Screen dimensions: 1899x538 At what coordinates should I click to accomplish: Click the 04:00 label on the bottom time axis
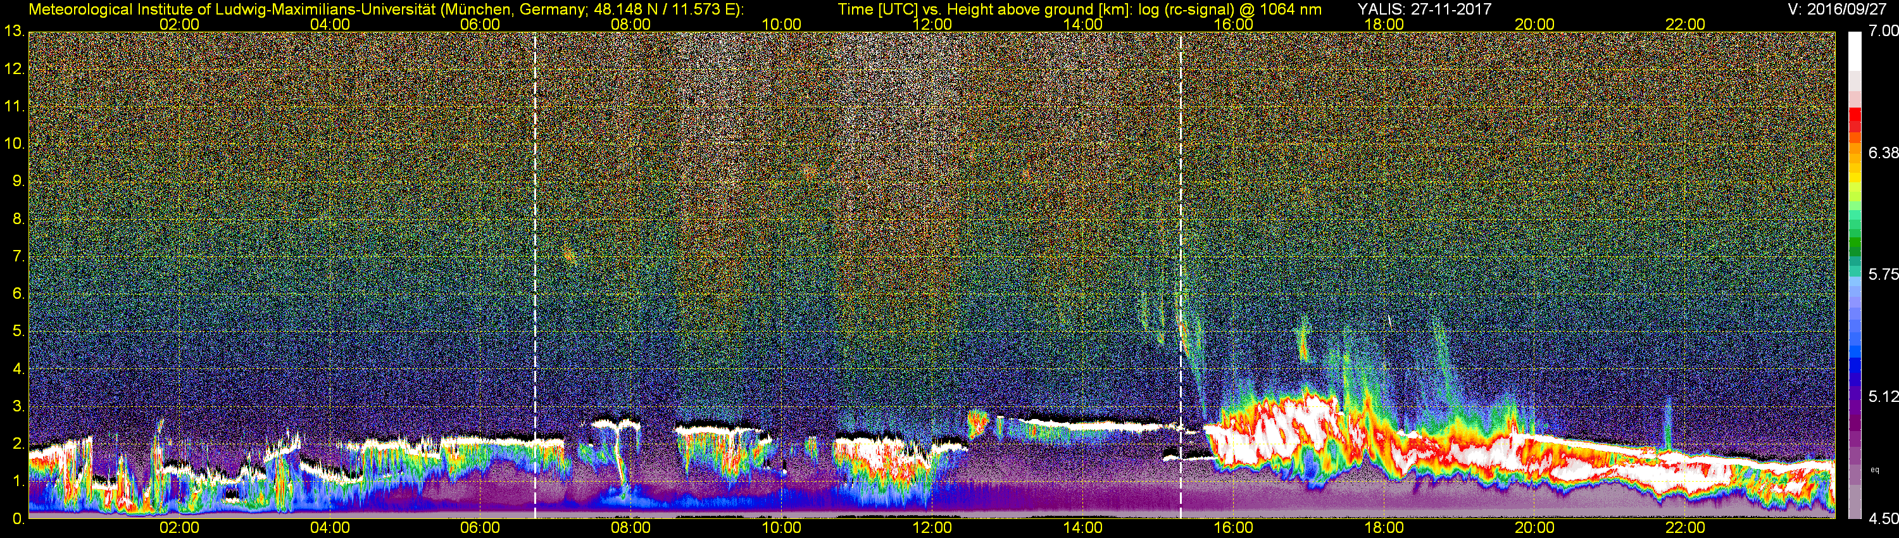(x=330, y=529)
